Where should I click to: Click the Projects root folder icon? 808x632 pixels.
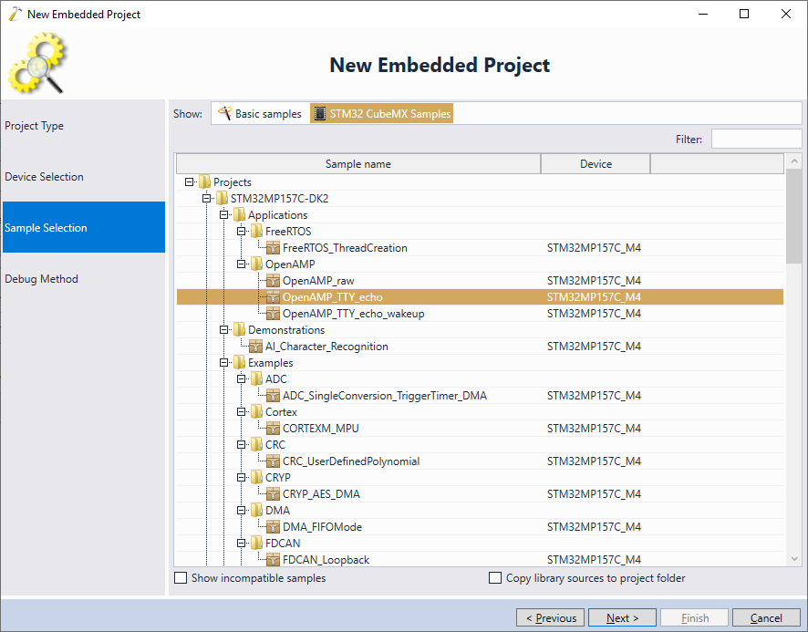(204, 182)
